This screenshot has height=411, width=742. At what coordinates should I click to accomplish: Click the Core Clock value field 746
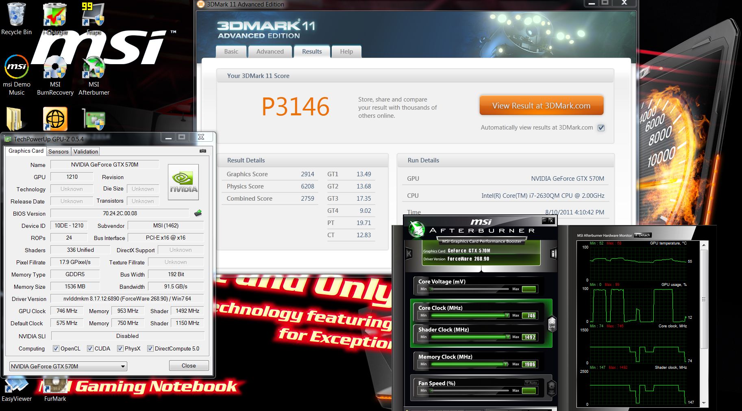tap(529, 316)
